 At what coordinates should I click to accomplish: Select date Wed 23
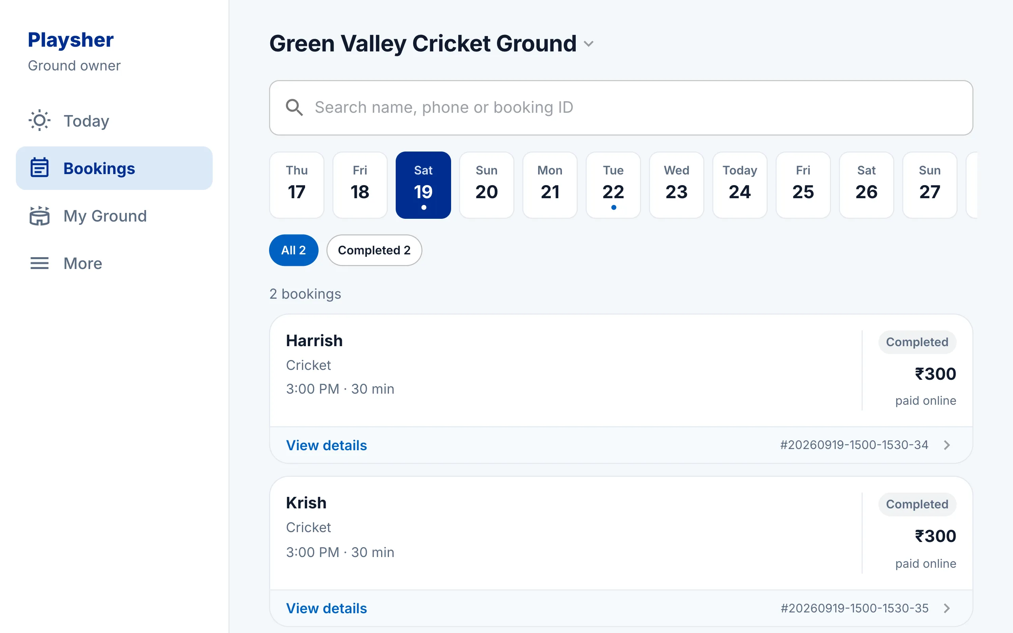676,185
